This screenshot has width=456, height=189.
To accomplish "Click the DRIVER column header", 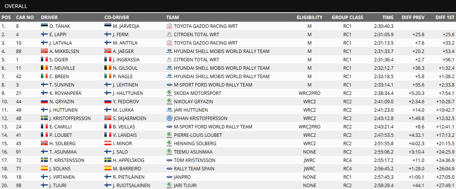I will point(49,18).
